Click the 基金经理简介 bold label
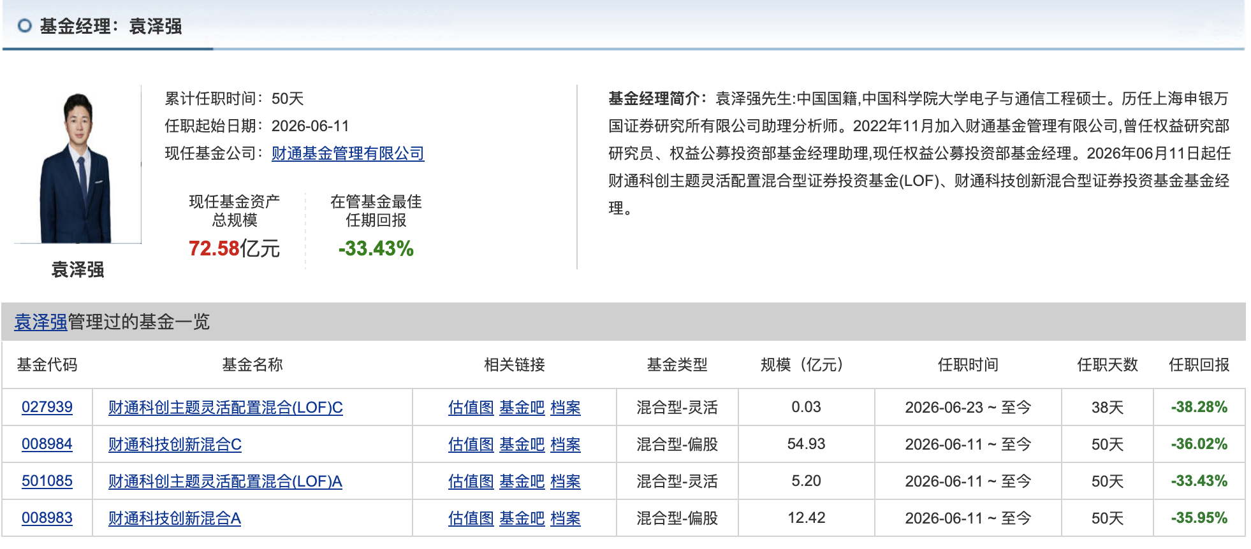This screenshot has height=549, width=1251. 657,99
